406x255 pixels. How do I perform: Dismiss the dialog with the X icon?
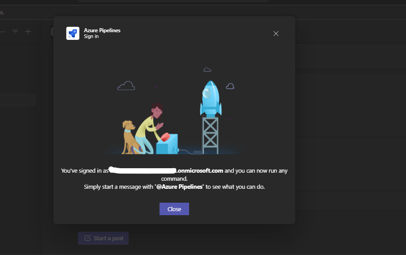pos(276,34)
